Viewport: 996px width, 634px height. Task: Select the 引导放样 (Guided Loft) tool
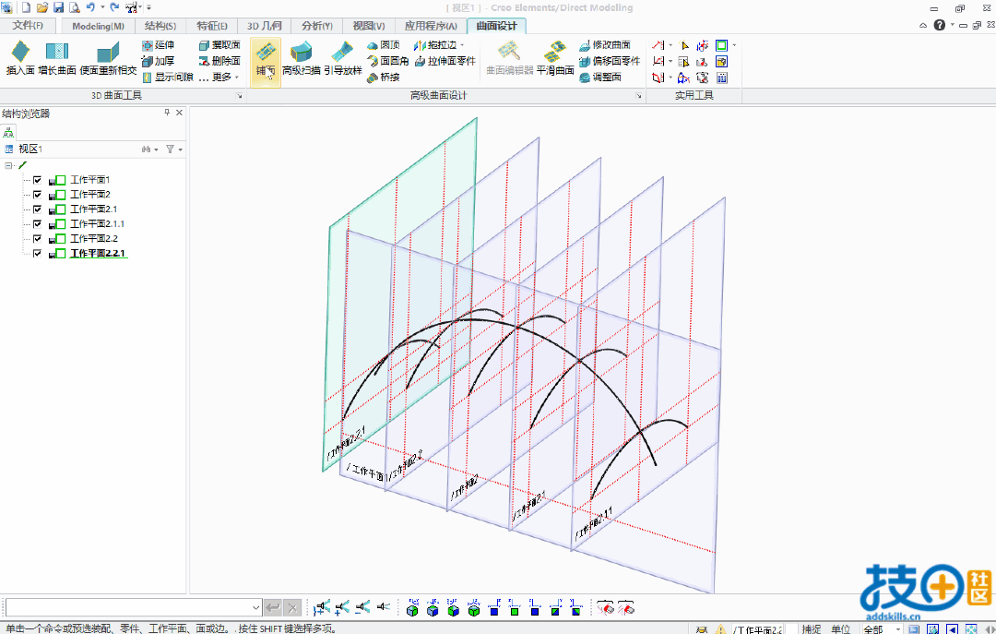[343, 58]
